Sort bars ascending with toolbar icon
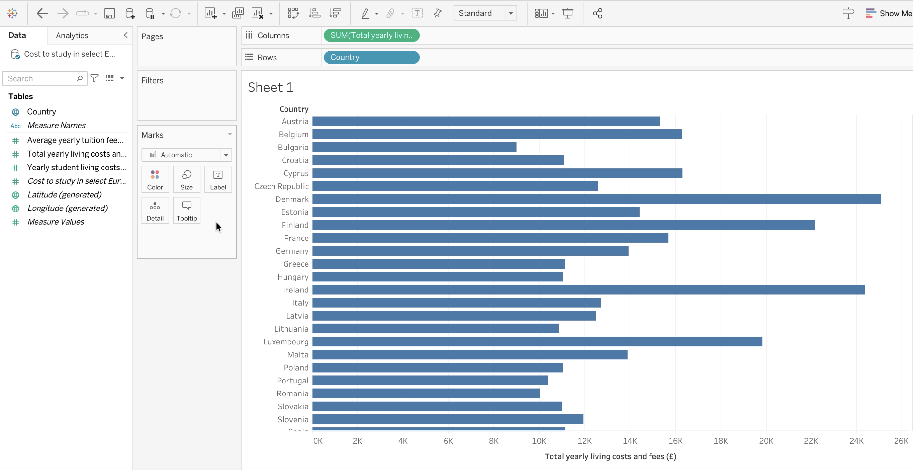The width and height of the screenshot is (913, 470). 314,14
